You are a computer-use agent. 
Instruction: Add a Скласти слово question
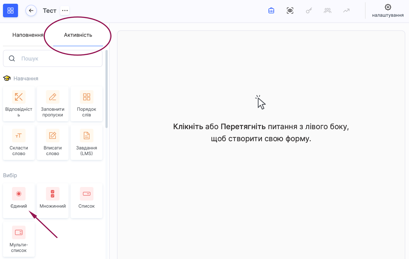(19, 142)
